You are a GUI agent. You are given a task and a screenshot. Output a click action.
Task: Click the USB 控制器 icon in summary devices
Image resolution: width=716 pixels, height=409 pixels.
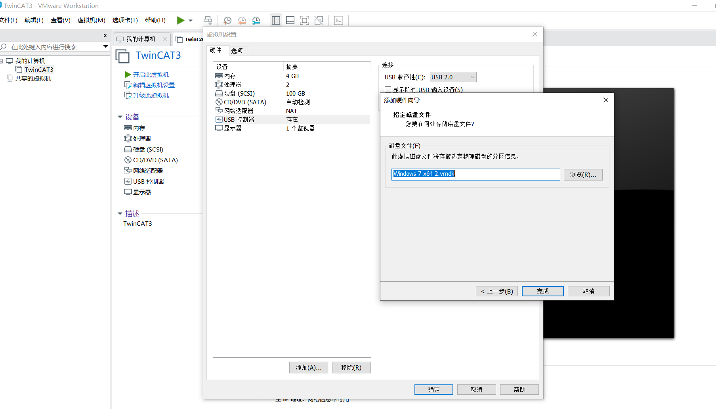pos(128,181)
